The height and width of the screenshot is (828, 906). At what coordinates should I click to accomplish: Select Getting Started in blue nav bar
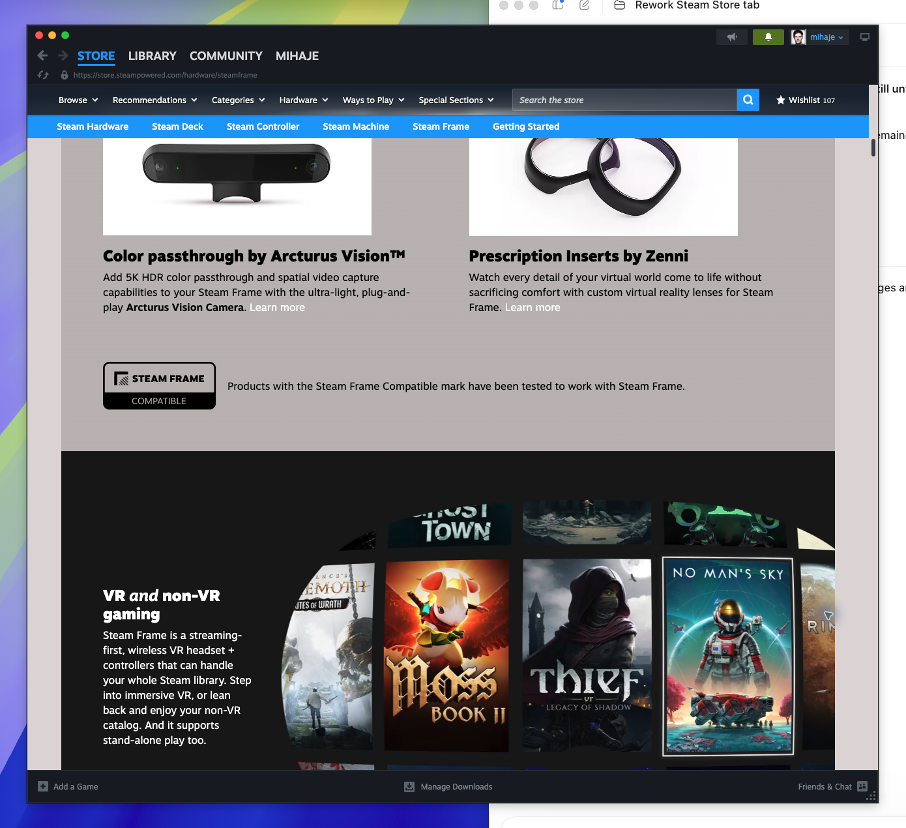pyautogui.click(x=526, y=126)
